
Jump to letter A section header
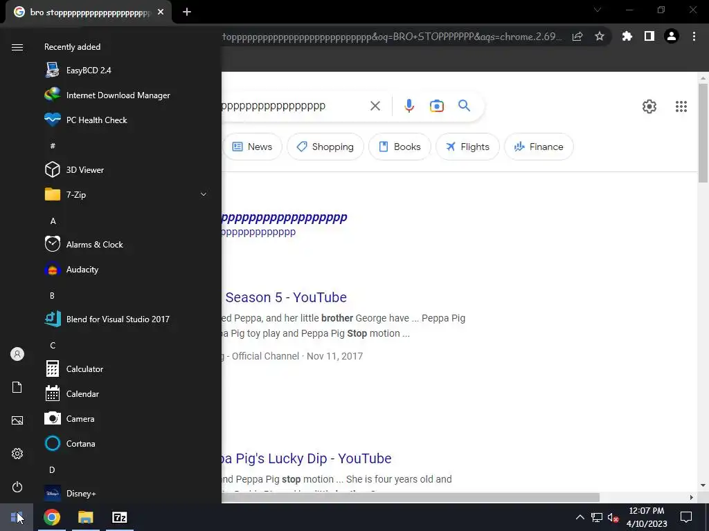point(53,221)
